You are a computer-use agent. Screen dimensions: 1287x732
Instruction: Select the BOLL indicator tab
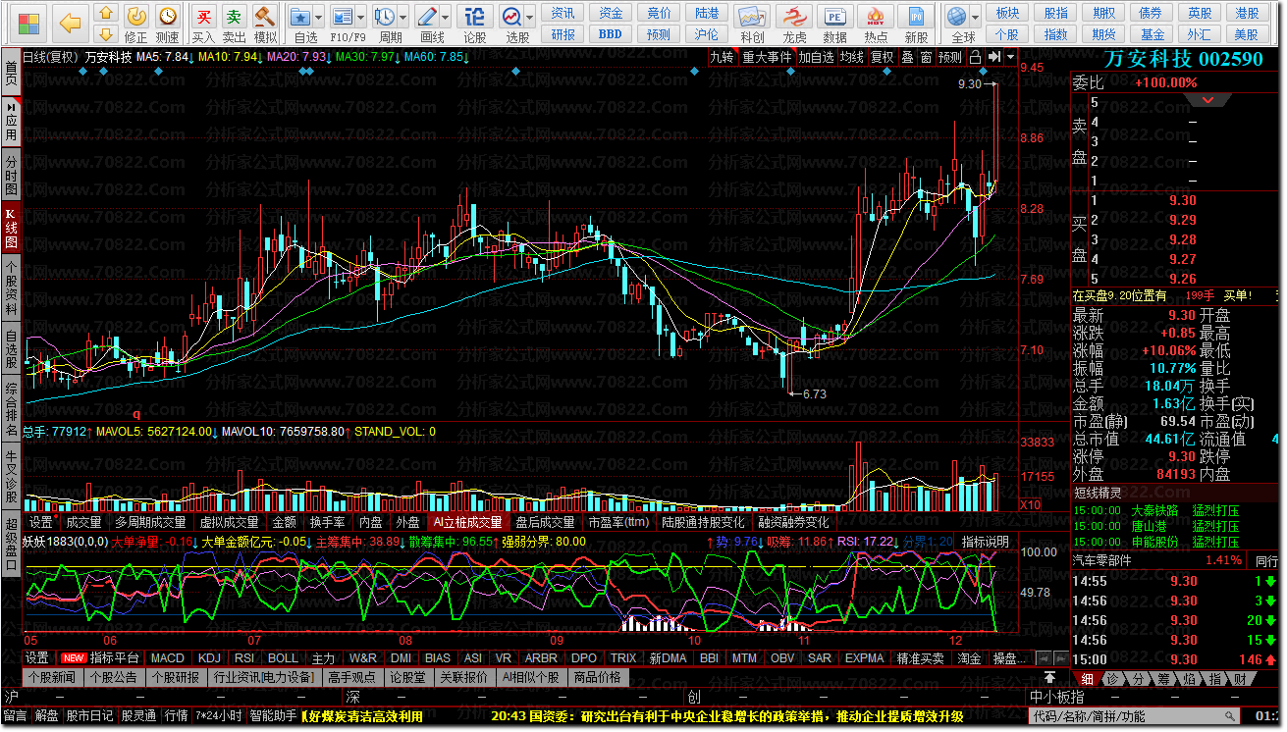(283, 657)
